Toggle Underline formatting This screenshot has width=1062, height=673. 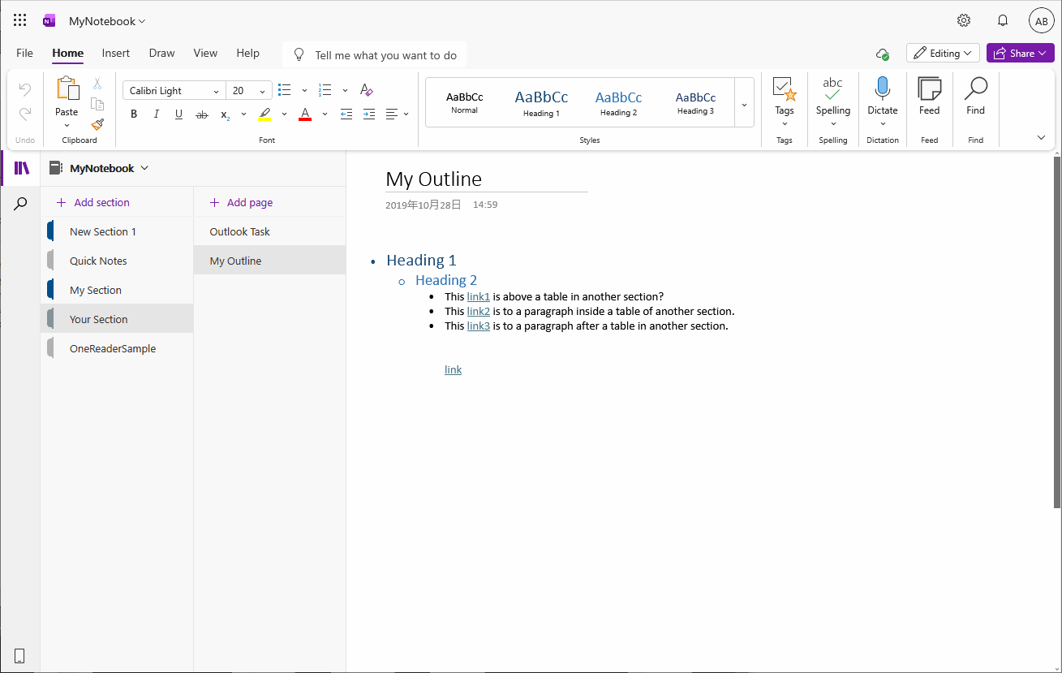[x=178, y=114]
